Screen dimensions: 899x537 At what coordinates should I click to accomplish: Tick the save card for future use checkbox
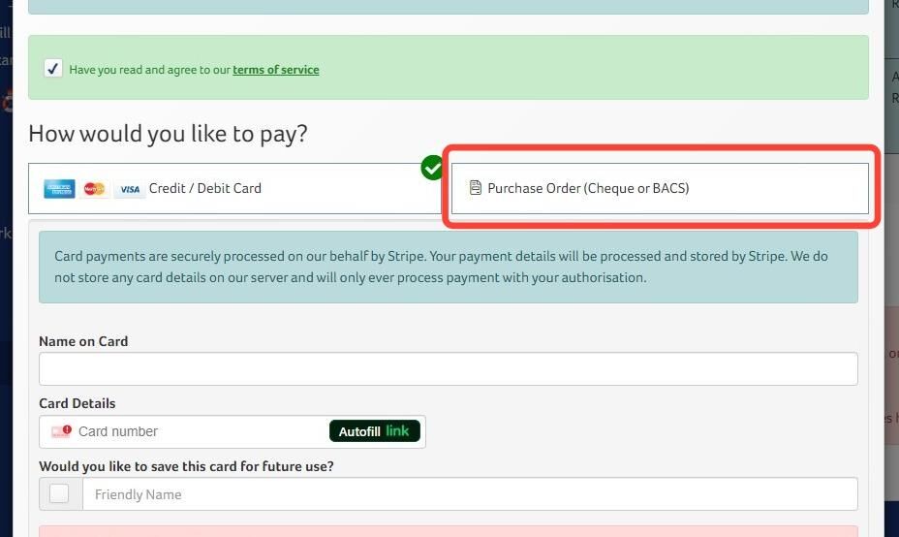[59, 493]
